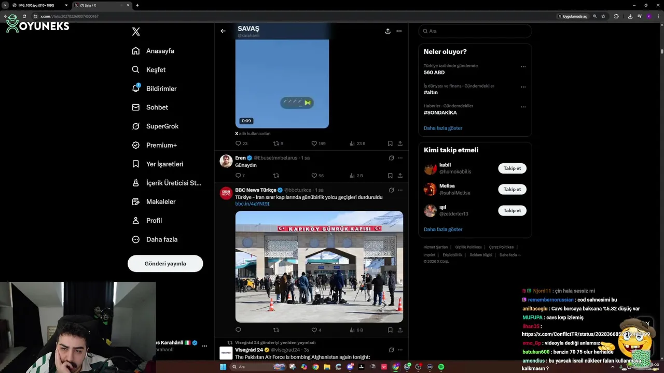Viewport: 664px width, 373px height.
Task: Go to Profil page
Action: point(147,220)
